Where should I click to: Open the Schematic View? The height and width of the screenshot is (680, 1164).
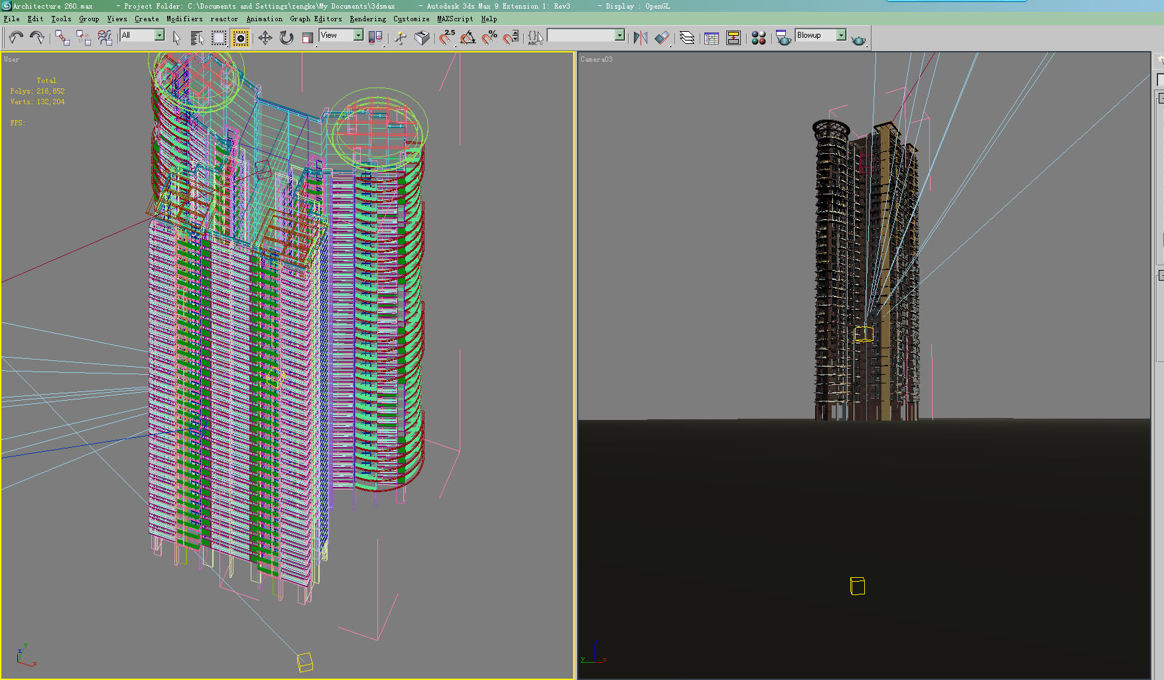click(734, 38)
